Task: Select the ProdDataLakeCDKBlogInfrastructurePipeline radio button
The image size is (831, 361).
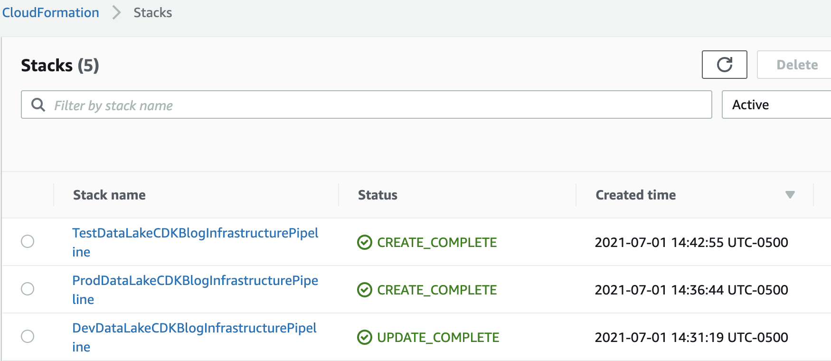Action: pyautogui.click(x=28, y=289)
